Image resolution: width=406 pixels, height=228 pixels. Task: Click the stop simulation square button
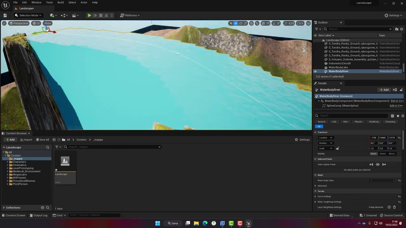101,15
